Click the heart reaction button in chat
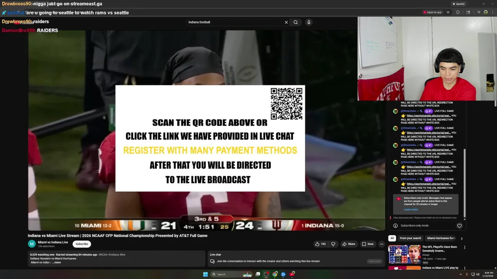This screenshot has width=497, height=279. (459, 226)
